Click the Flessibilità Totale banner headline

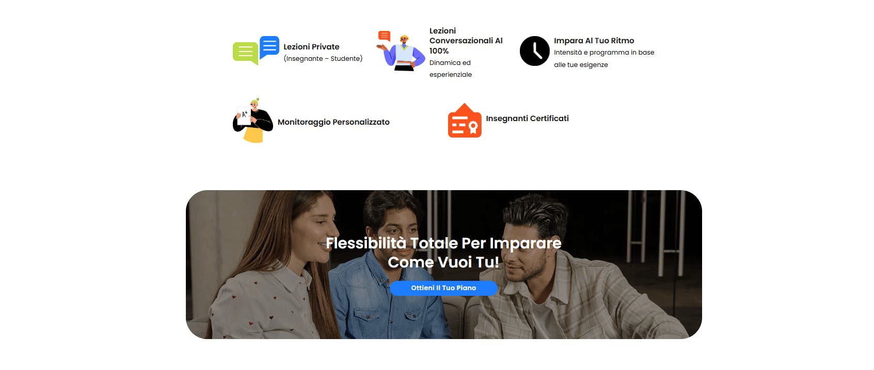pos(443,253)
